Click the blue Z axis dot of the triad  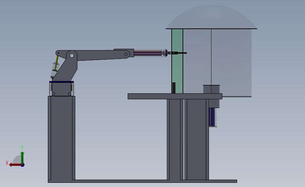[x=23, y=165]
